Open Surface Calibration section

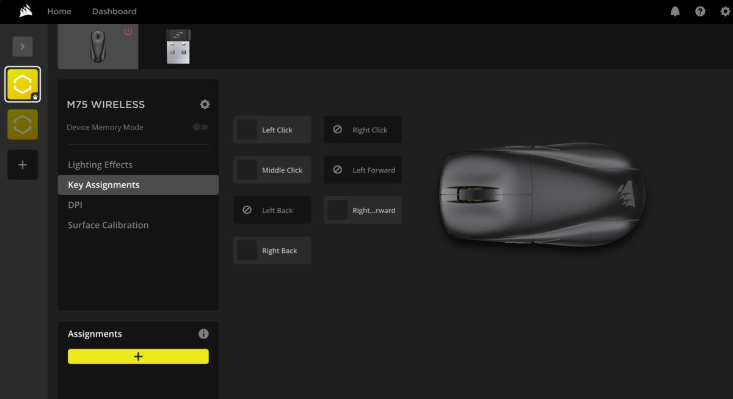[108, 225]
